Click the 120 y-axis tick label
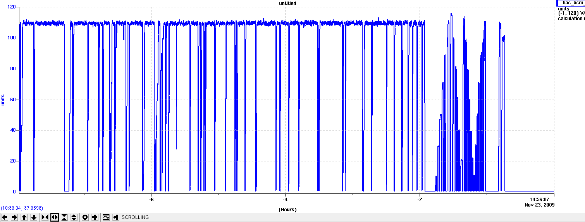The height and width of the screenshot is (222, 585). pos(12,7)
